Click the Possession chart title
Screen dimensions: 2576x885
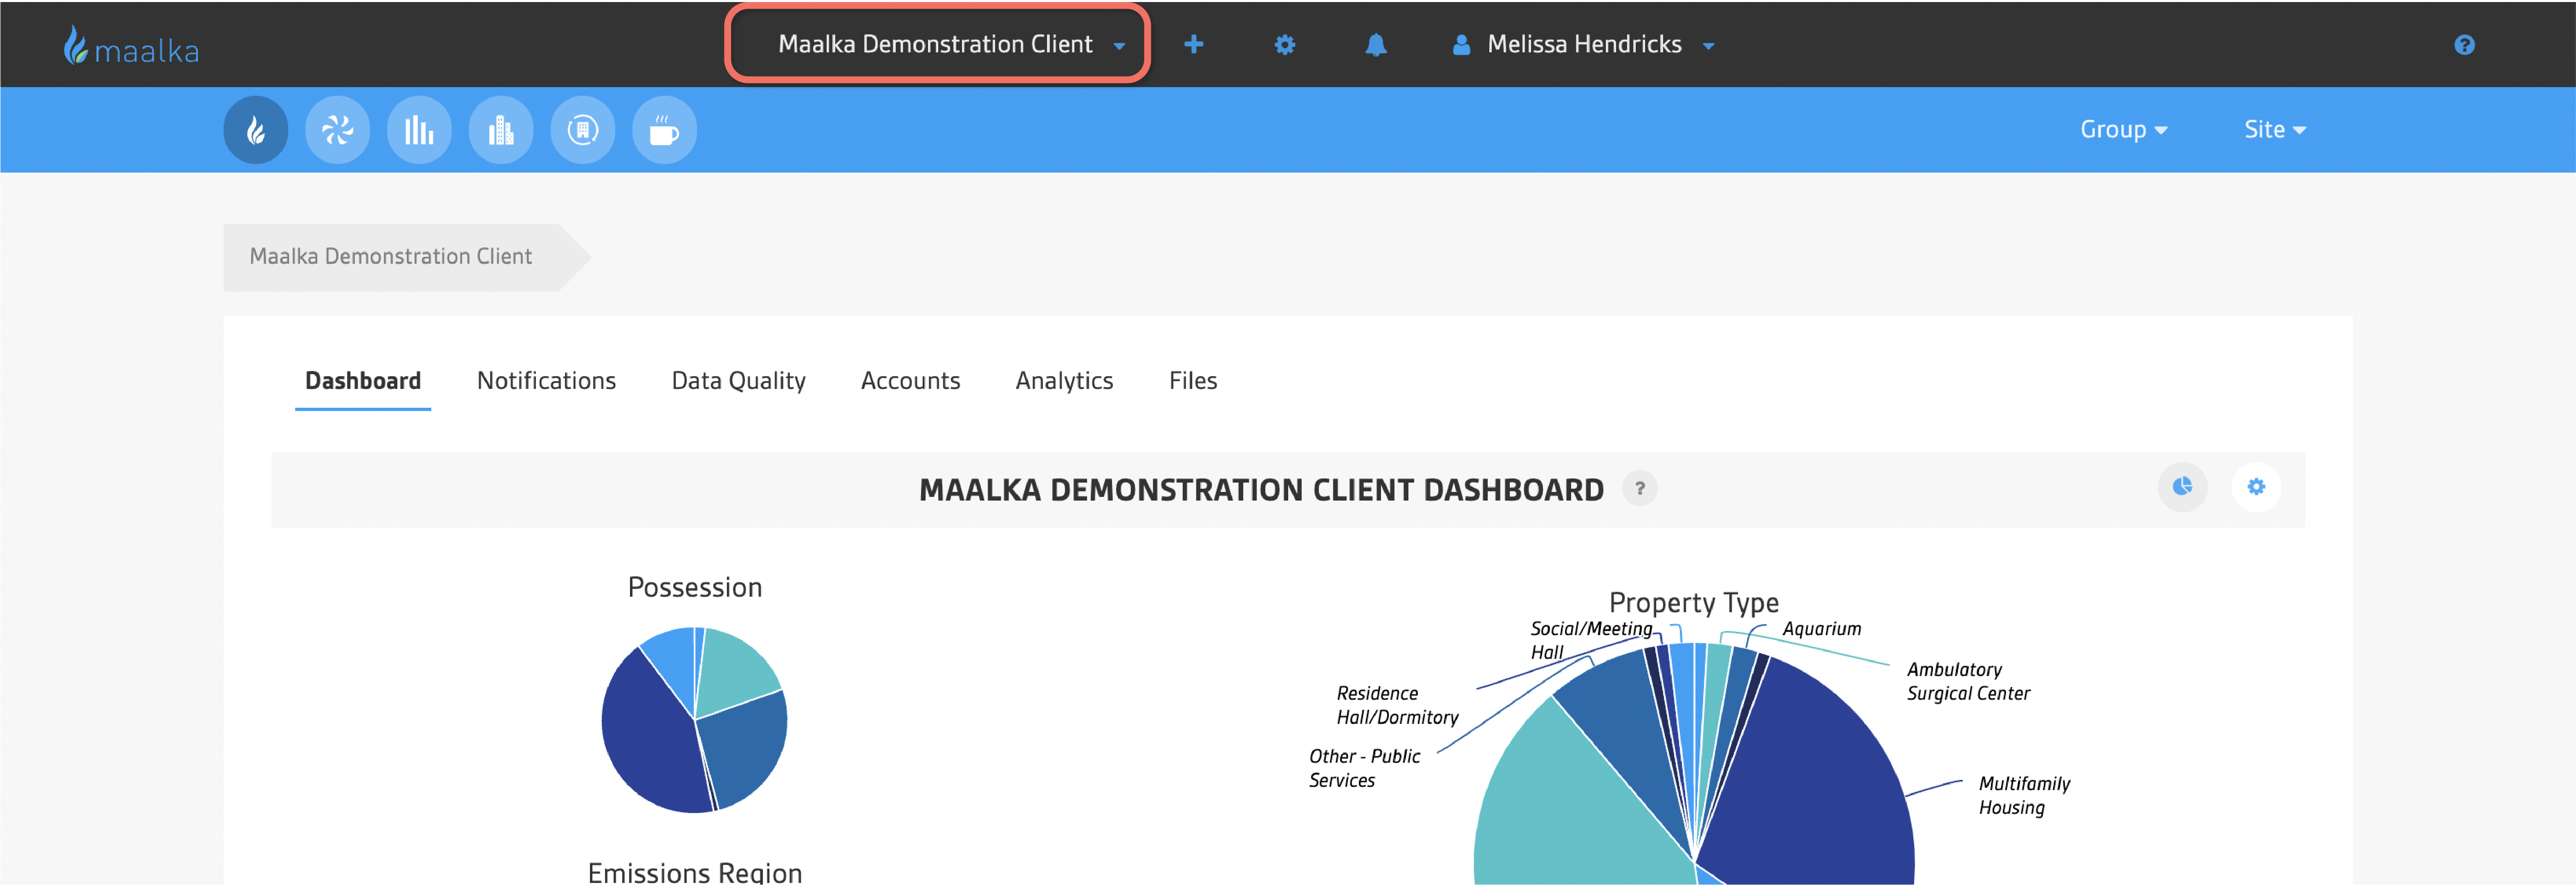pos(694,588)
